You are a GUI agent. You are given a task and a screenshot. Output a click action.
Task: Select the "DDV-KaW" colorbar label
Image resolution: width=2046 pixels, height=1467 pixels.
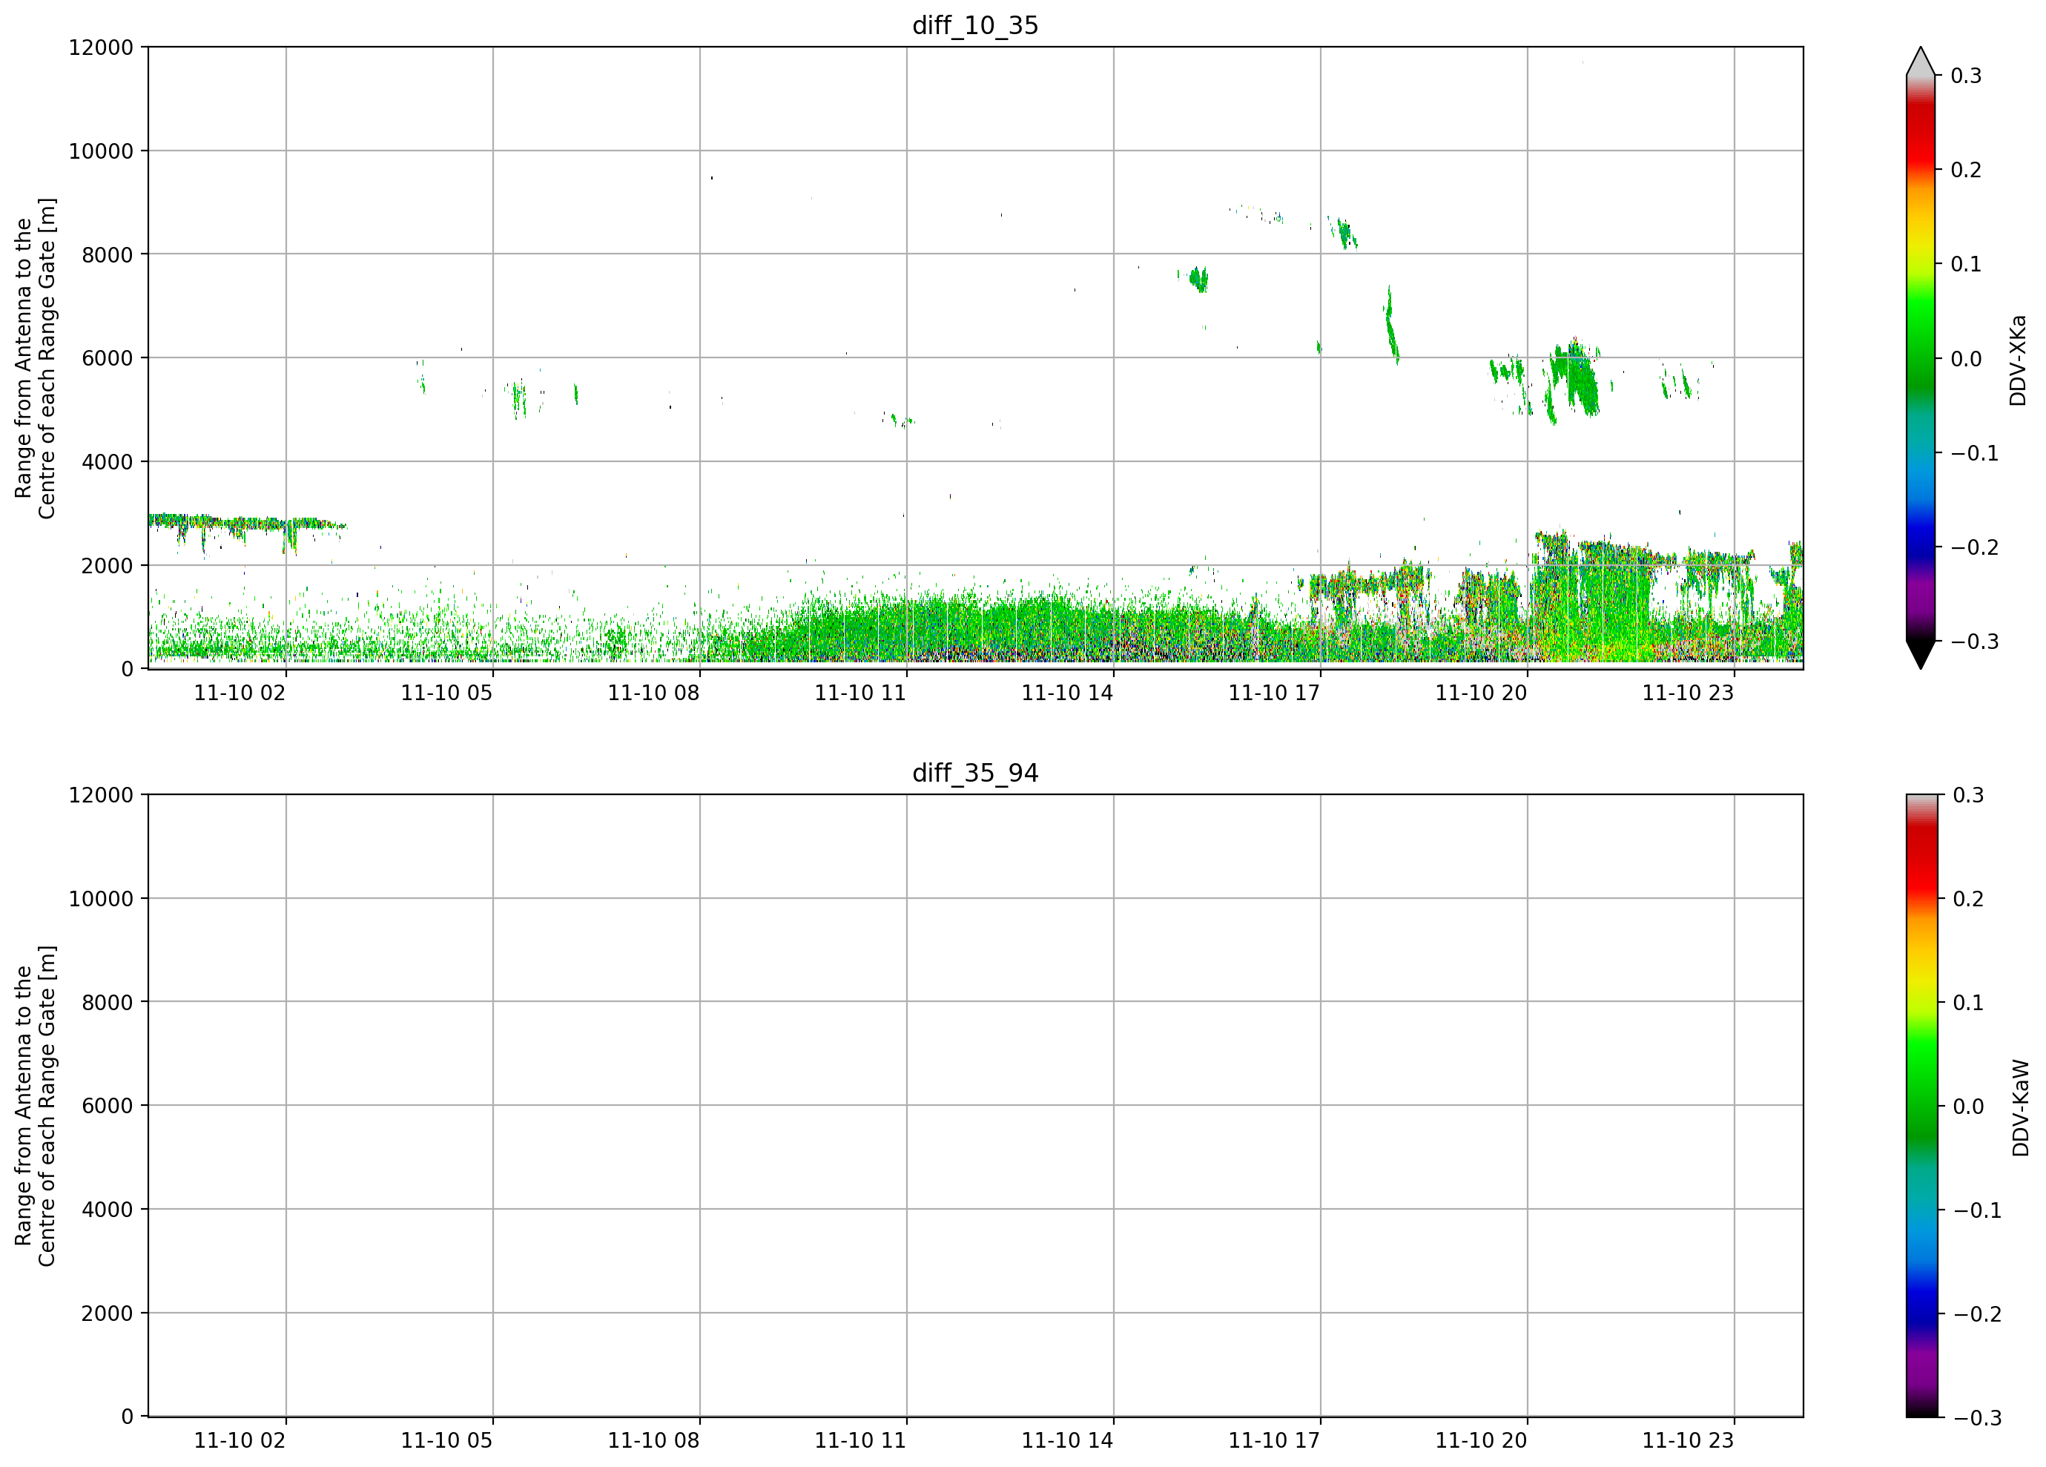point(2021,1108)
